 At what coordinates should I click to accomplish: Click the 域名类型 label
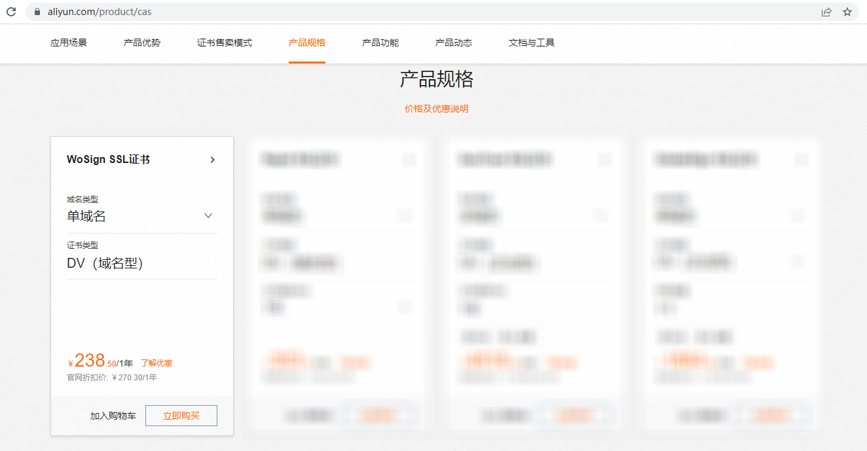(83, 199)
